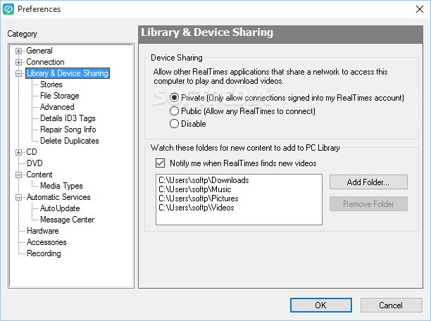Open Media Types preferences

(x=61, y=186)
